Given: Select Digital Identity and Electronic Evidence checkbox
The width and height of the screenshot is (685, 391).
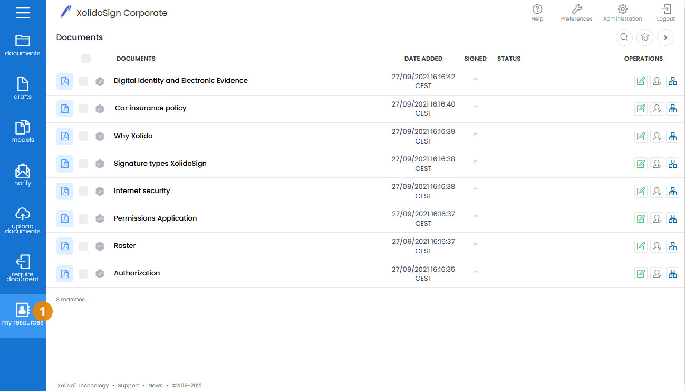Looking at the screenshot, I should (83, 81).
